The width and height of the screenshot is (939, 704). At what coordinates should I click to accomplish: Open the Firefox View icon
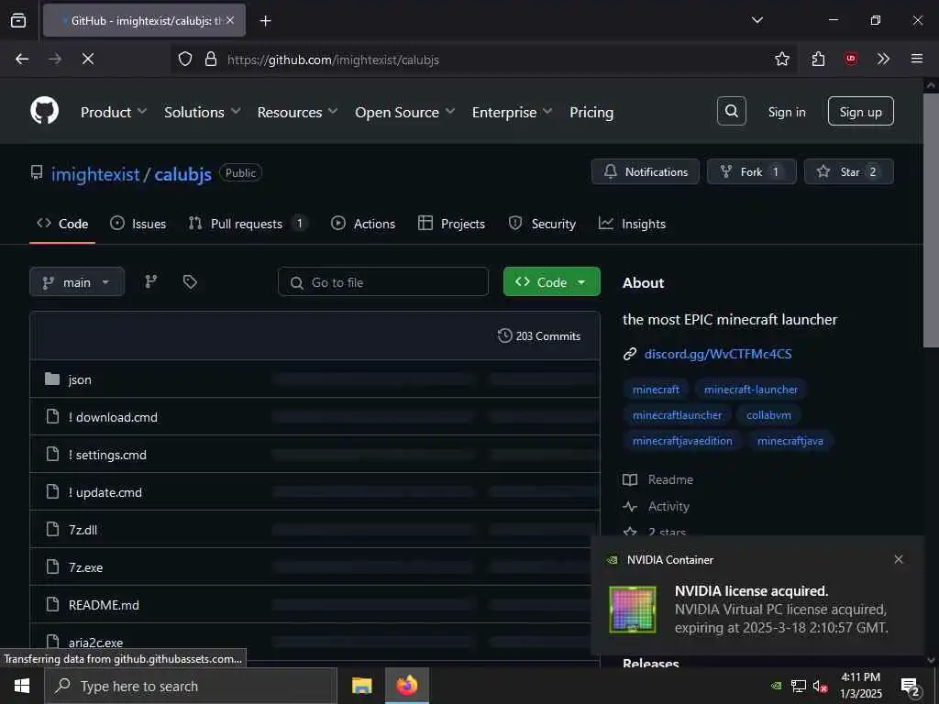pos(18,20)
